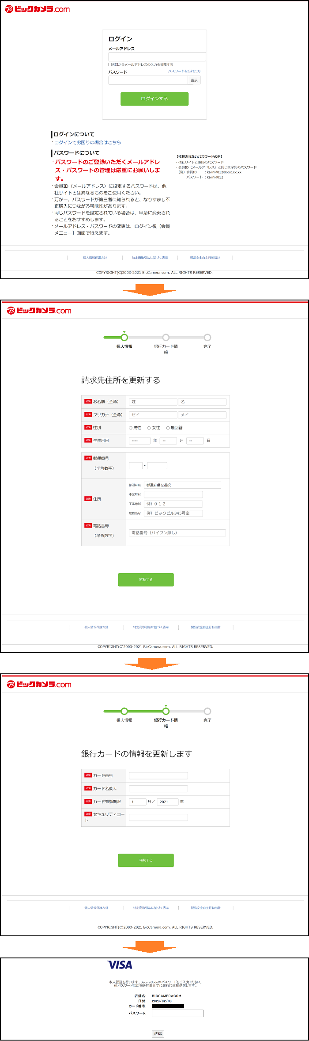This screenshot has height=1041, width=309.
Task: Open the パスワードを忘れた方 link
Action: click(x=184, y=71)
